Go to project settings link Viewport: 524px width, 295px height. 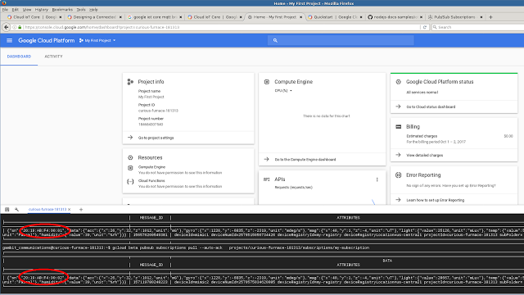[156, 138]
